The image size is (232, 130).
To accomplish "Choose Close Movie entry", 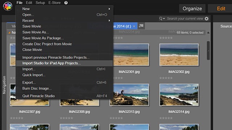I will click(65, 50).
